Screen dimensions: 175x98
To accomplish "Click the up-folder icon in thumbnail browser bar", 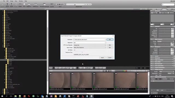I will (x=110, y=71).
